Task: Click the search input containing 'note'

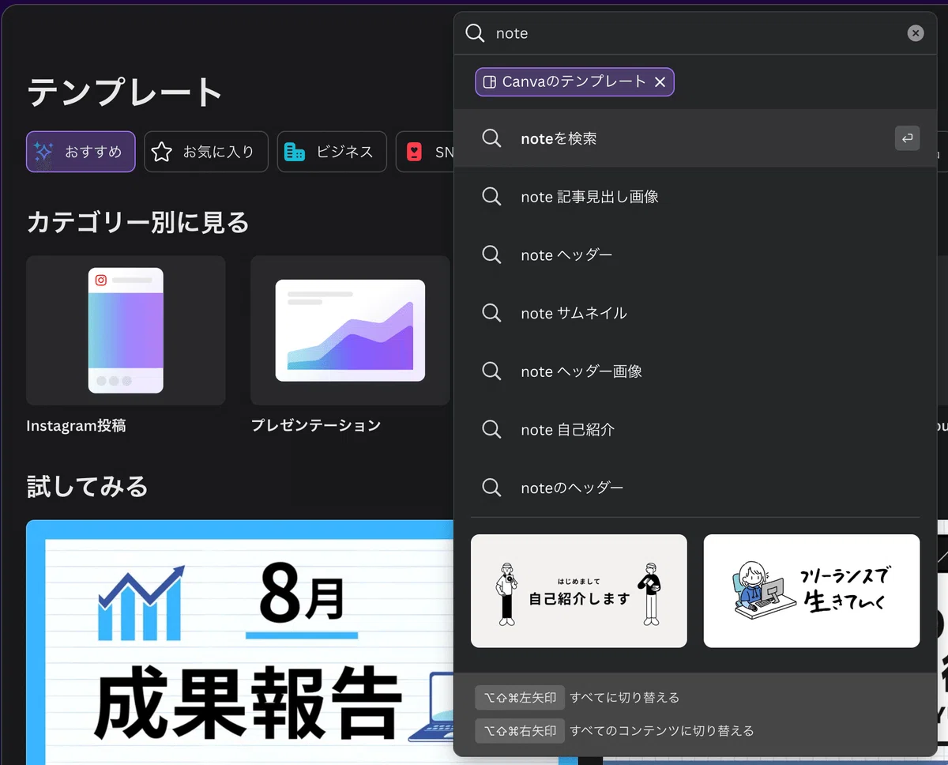Action: [x=695, y=33]
